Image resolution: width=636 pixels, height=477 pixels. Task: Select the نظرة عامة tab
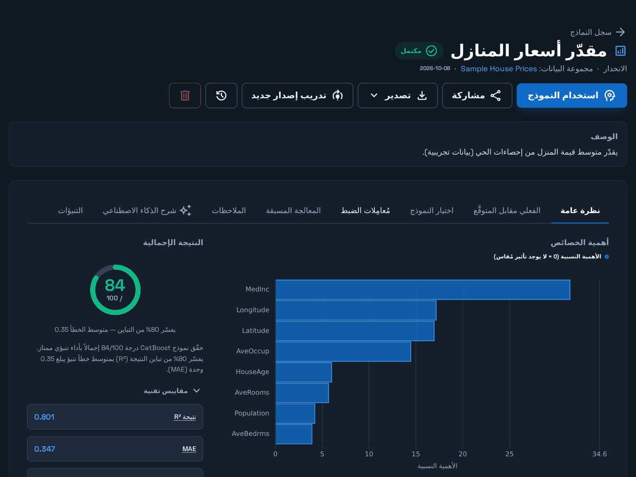(x=580, y=210)
